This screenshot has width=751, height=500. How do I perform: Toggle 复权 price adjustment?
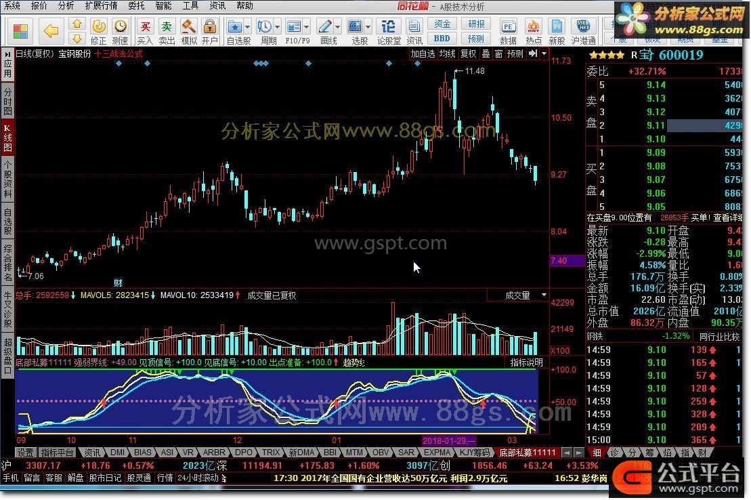(469, 54)
